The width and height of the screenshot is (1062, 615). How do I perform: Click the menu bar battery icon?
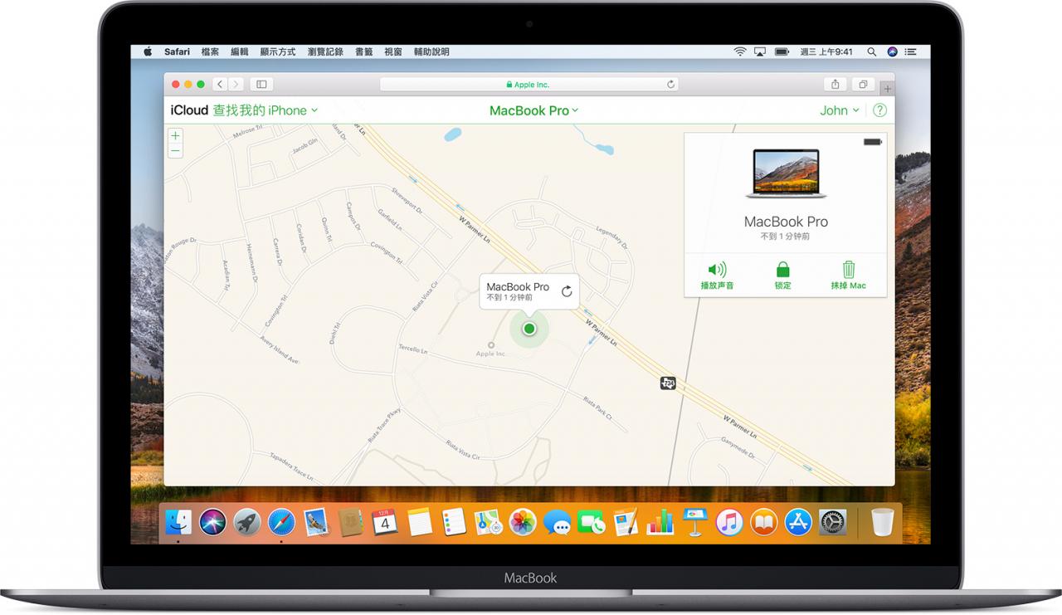tap(782, 51)
